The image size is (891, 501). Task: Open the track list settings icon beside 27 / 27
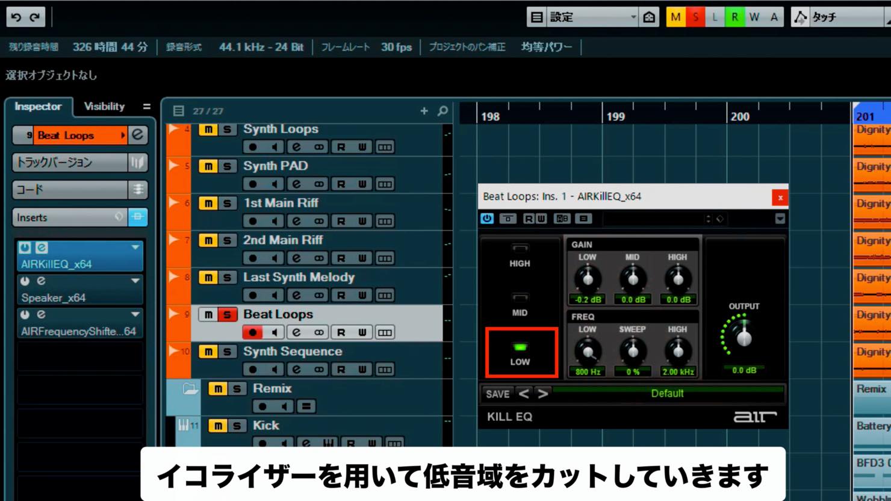point(178,111)
